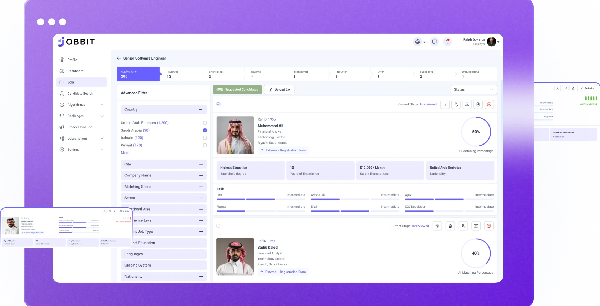Viewport: 600px width, 306px height.
Task: Uncheck the Saudi Arabia country filter
Action: [205, 130]
